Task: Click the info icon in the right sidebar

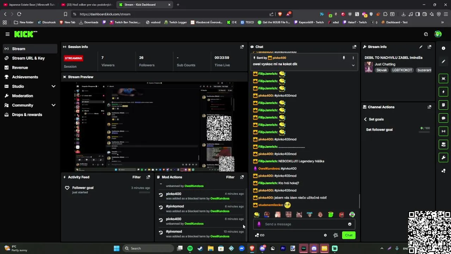Action: 443,48
